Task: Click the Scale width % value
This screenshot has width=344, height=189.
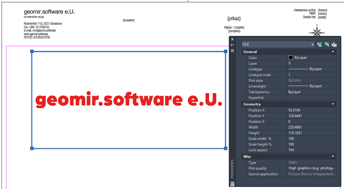Action: click(311, 139)
